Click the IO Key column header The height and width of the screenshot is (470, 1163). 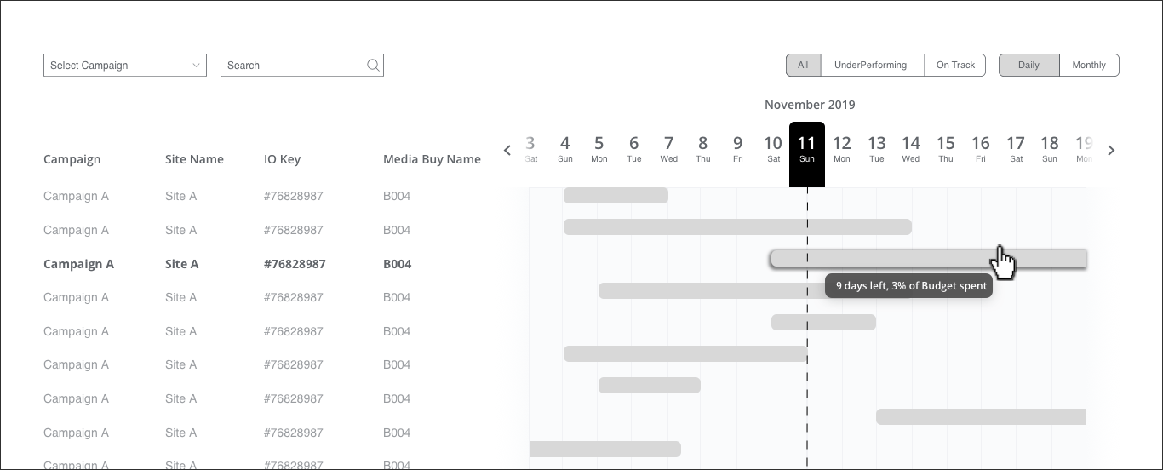282,159
